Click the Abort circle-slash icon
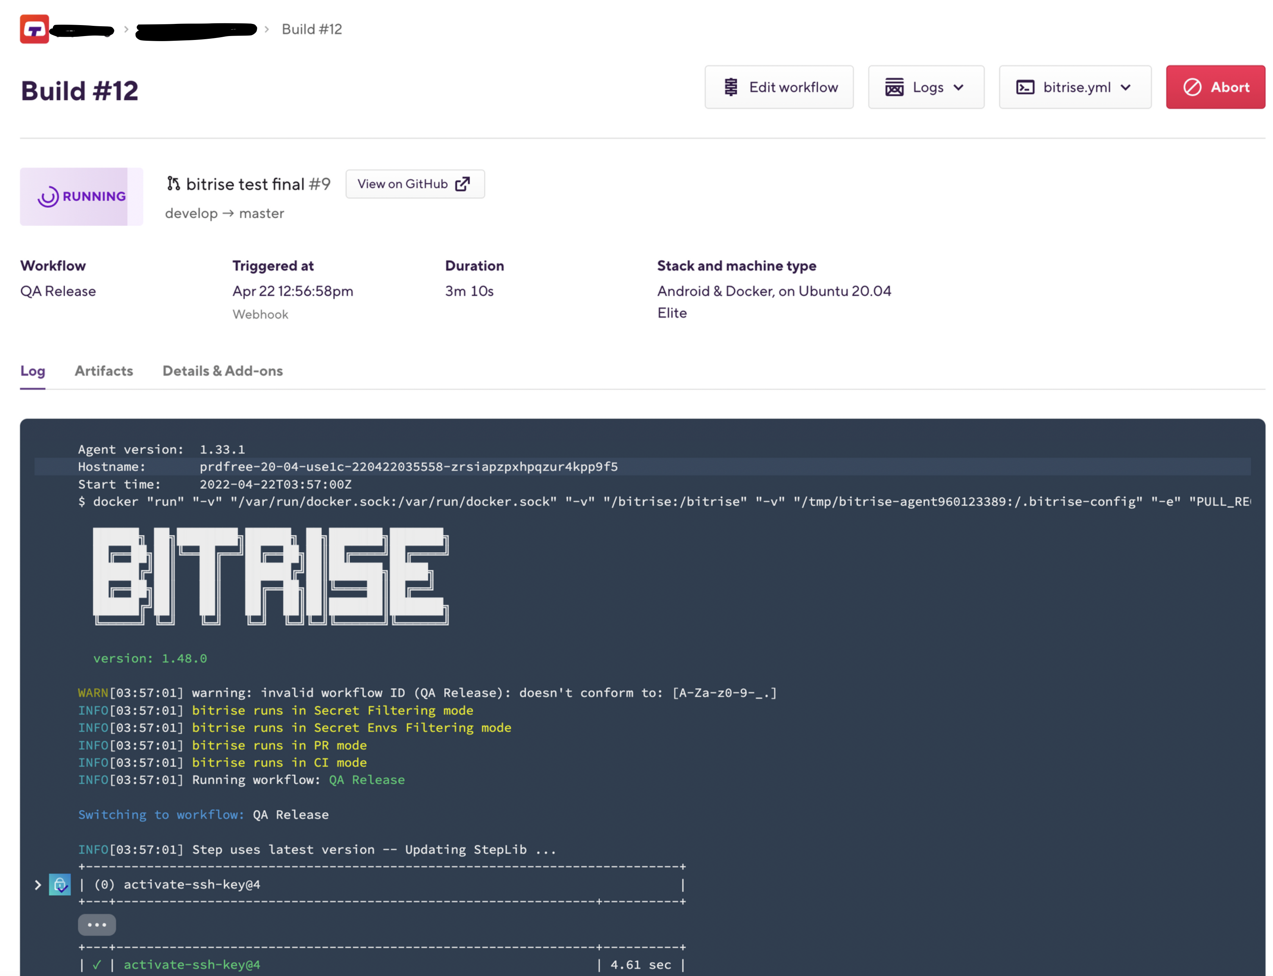 click(1192, 87)
